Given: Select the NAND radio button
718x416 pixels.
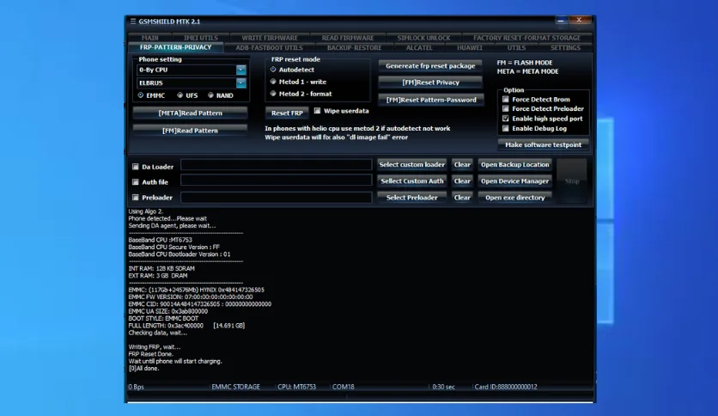Looking at the screenshot, I should pos(210,95).
